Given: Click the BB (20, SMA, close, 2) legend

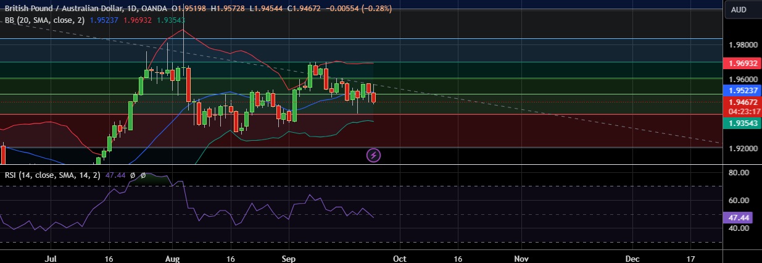Looking at the screenshot, I should point(45,20).
